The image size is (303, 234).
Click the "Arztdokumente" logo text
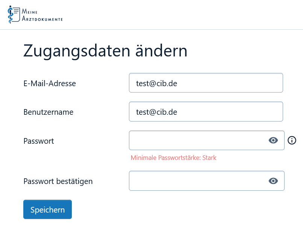point(42,19)
